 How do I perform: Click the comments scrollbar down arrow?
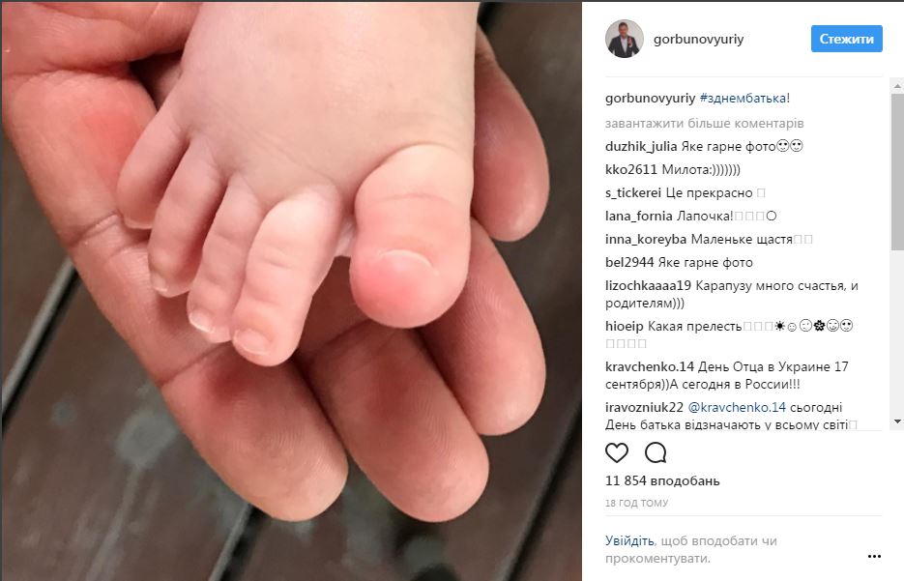pyautogui.click(x=897, y=421)
